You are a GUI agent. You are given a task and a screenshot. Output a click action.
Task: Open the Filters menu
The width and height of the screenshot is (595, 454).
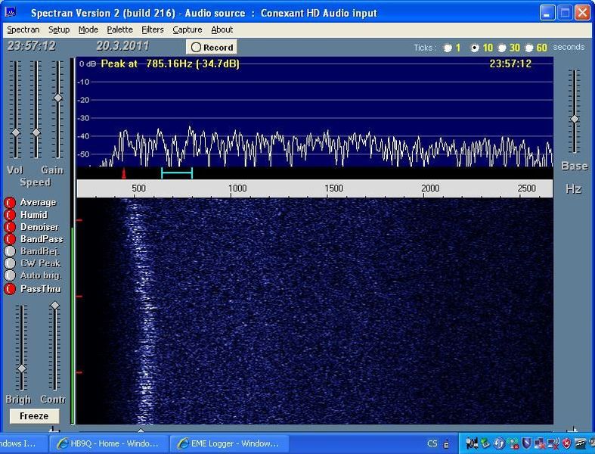pos(153,30)
